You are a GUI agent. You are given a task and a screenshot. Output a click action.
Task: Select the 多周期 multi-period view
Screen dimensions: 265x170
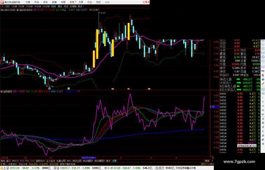click(x=73, y=6)
